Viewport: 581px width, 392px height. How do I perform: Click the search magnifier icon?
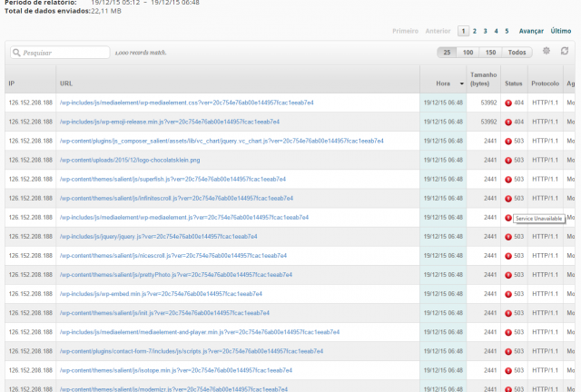click(16, 53)
